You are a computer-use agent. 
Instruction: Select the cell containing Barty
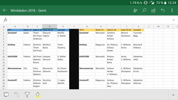pos(114,62)
